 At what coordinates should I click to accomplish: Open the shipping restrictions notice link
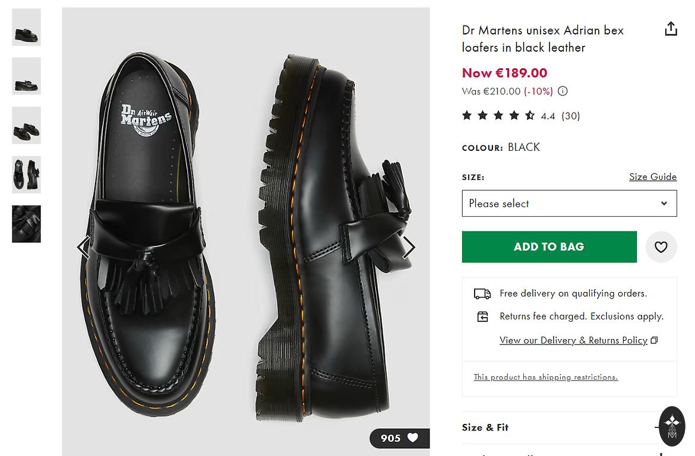click(545, 377)
